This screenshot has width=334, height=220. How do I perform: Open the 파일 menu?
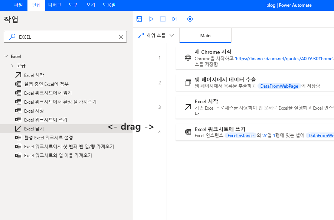coord(18,5)
